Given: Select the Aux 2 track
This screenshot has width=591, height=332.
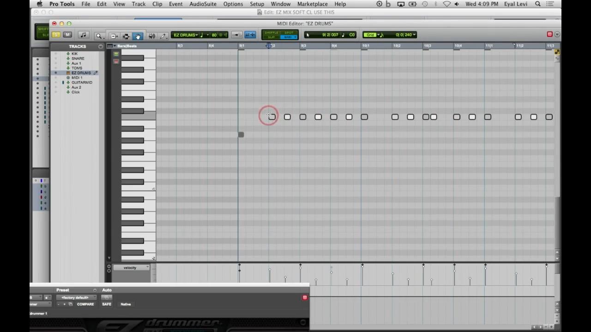Looking at the screenshot, I should pos(76,87).
